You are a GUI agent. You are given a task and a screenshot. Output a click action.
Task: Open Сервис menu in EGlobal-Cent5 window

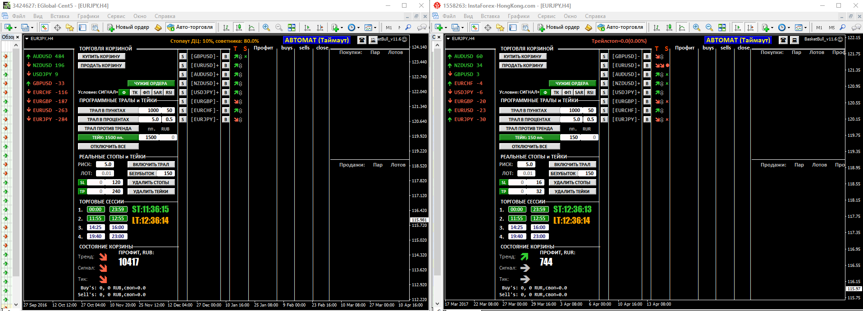116,16
